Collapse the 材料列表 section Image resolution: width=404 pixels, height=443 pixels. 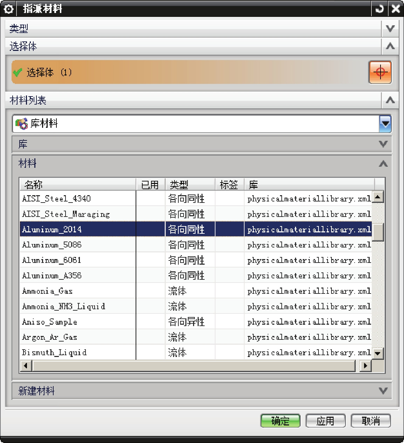390,100
